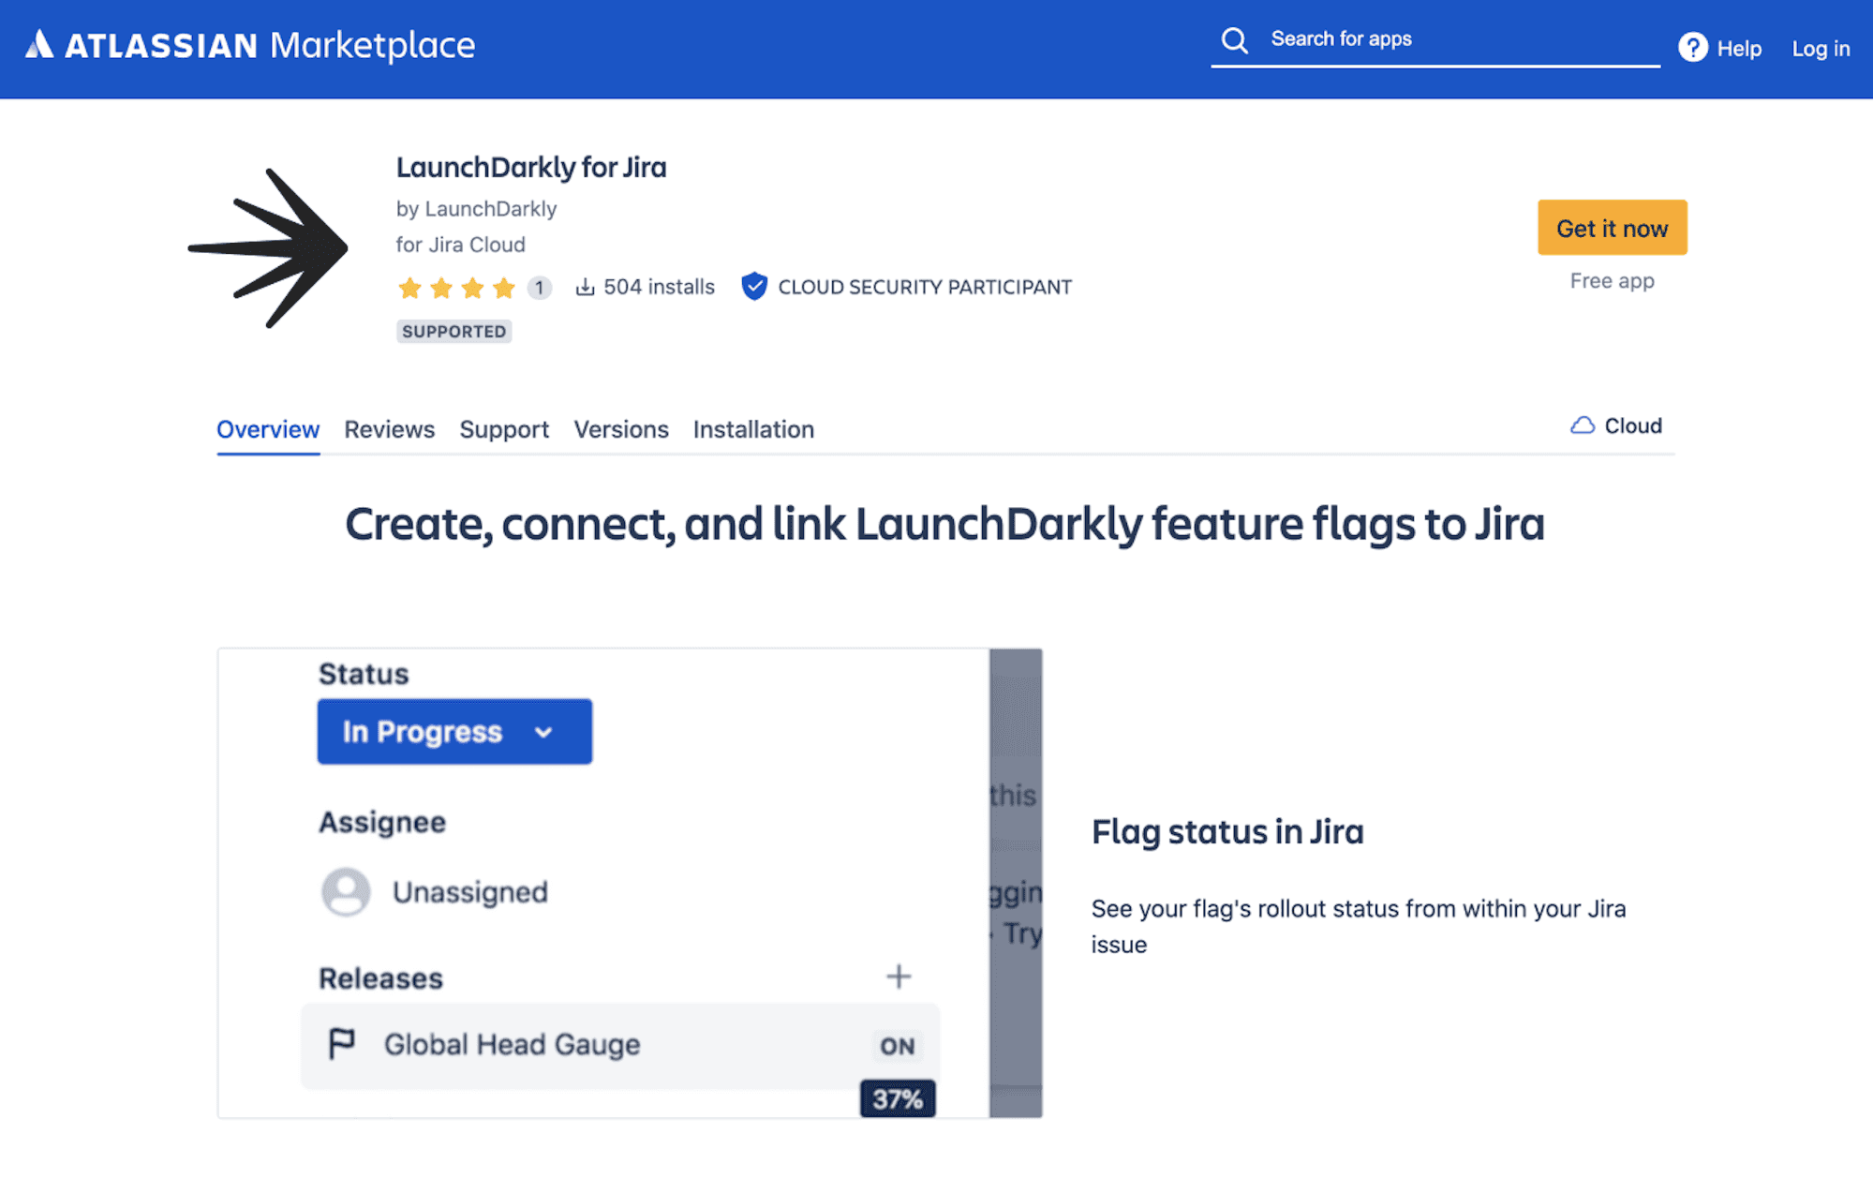
Task: Click the Log in link
Action: (x=1821, y=49)
